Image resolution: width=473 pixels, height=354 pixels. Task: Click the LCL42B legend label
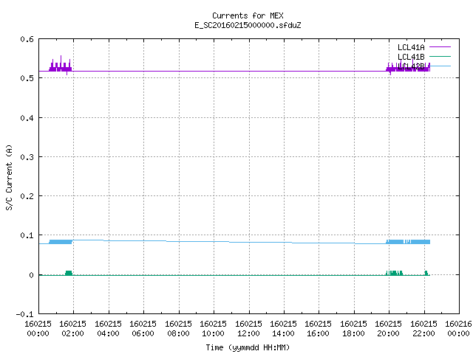tap(411, 66)
